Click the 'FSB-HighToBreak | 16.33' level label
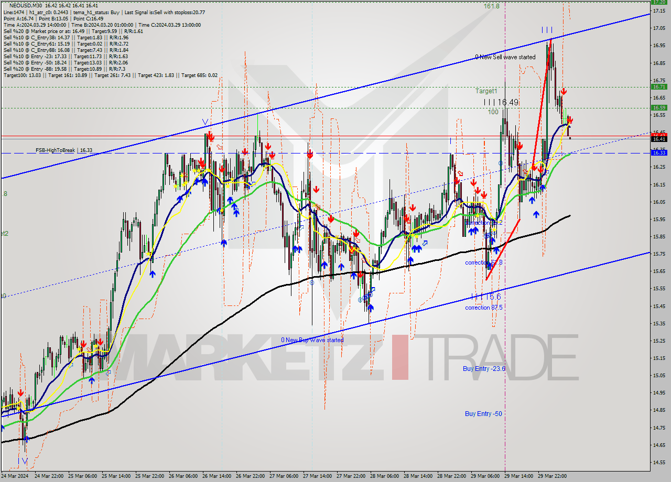Screen dimensions: 671x482 pyautogui.click(x=64, y=150)
